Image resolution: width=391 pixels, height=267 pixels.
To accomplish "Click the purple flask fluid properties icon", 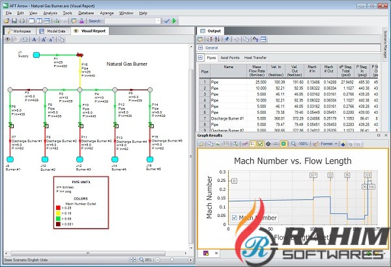I will coord(81,21).
